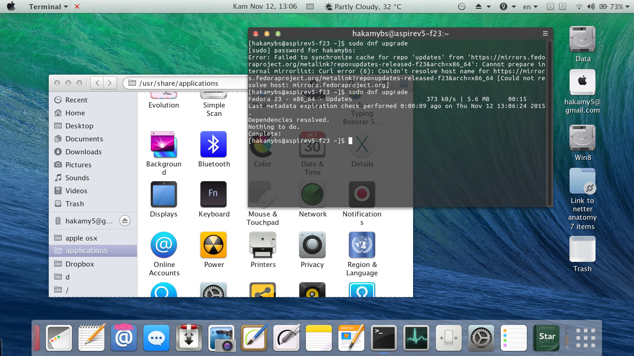Click the terminal window scrollbar
The height and width of the screenshot is (356, 634).
[550, 123]
